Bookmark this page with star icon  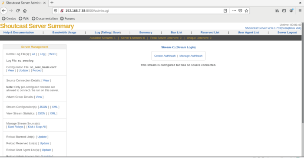[x=246, y=11]
